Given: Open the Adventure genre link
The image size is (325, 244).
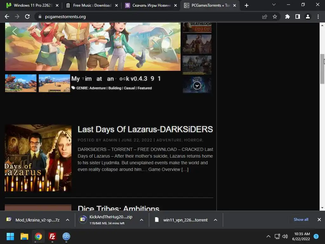Looking at the screenshot, I should [98, 88].
